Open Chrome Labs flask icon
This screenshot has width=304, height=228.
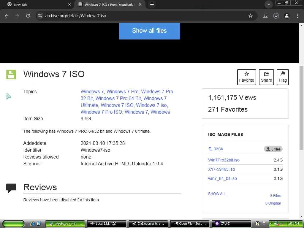pos(265,16)
